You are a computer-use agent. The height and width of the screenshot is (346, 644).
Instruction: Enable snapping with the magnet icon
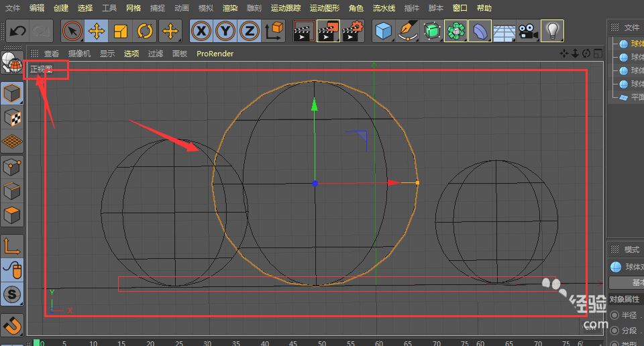click(12, 325)
